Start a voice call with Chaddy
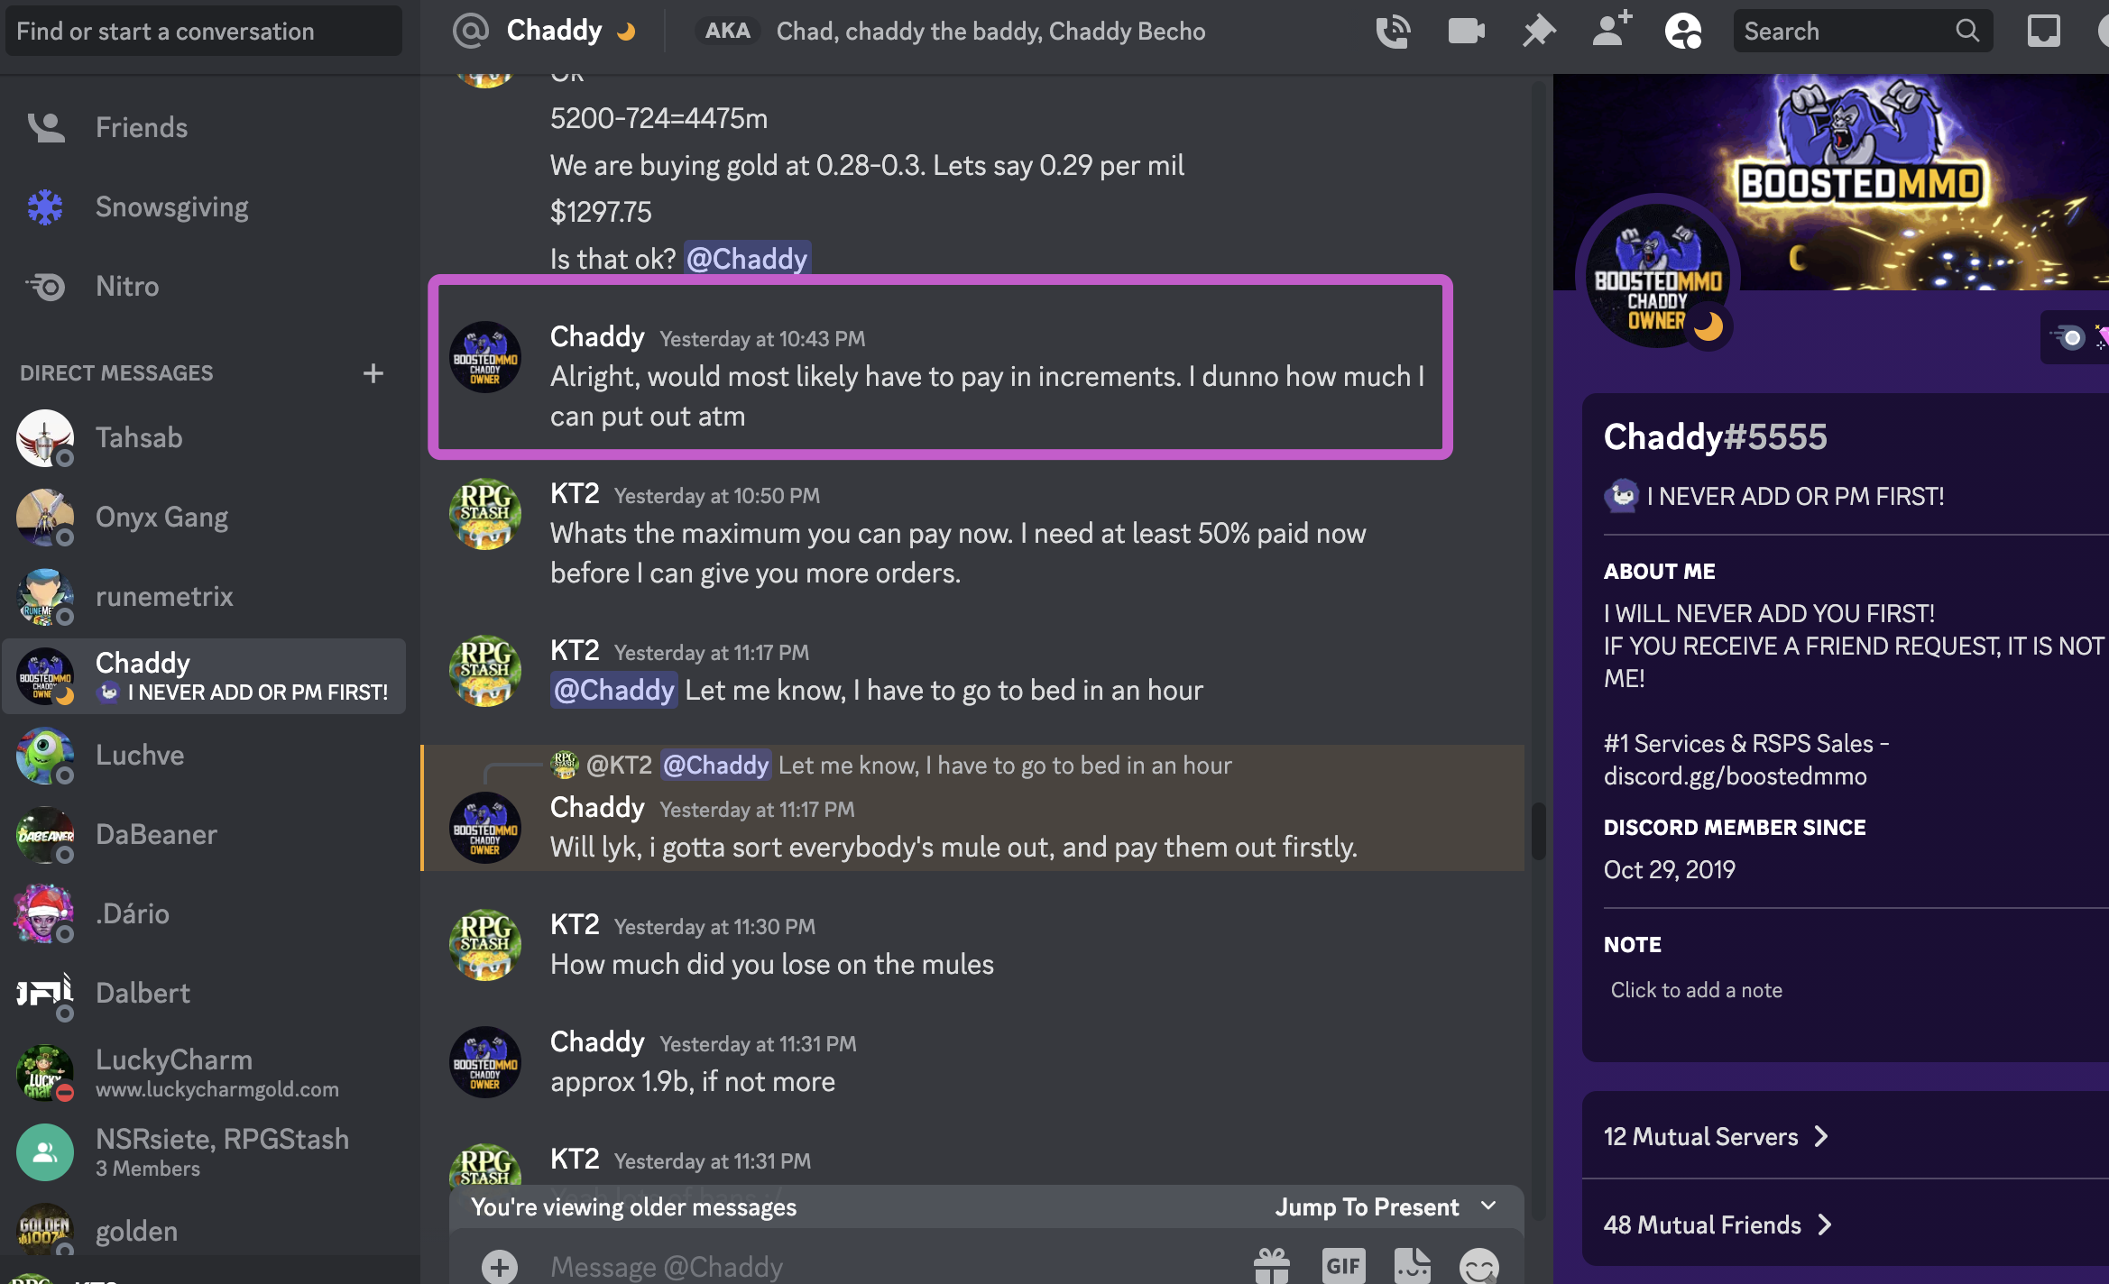Screen dimensions: 2109x1284 point(1393,32)
